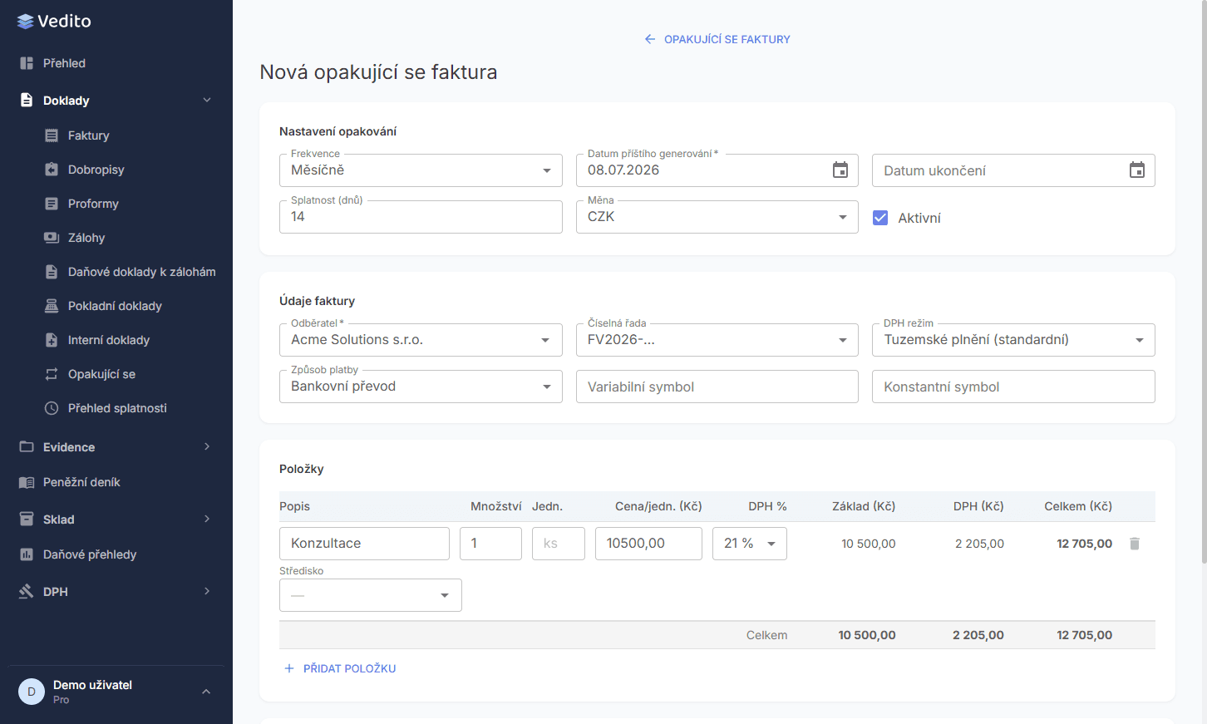Viewport: 1207px width, 724px height.
Task: Click the back arrow icon at top
Action: [x=650, y=39]
